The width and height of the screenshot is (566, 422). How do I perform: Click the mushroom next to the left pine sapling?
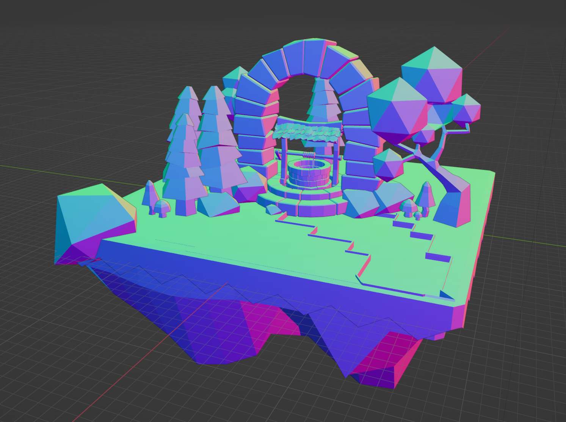162,208
